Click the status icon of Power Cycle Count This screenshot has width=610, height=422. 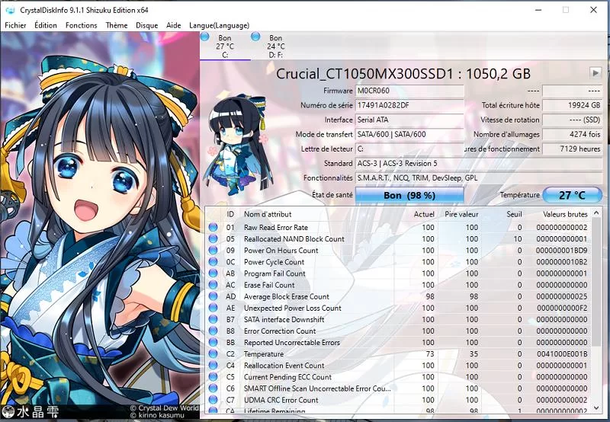(x=213, y=262)
